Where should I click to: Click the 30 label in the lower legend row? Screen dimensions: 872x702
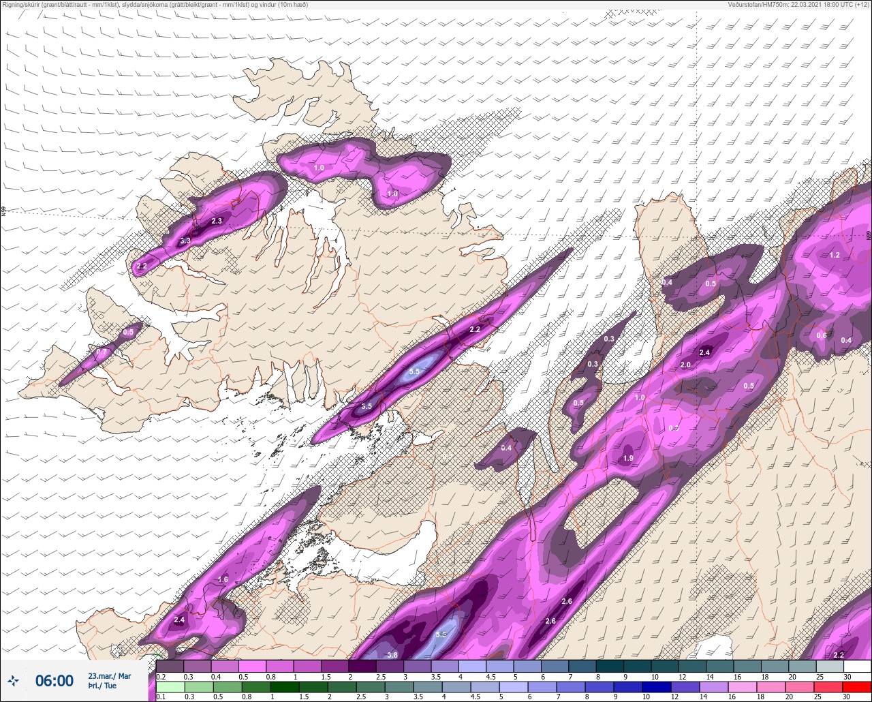tap(845, 697)
